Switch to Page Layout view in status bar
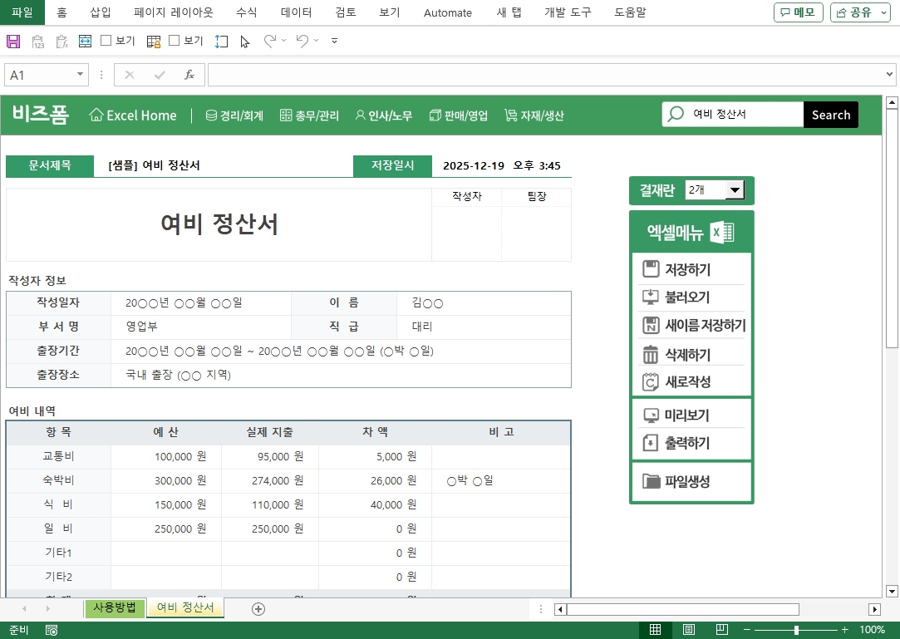 (x=689, y=630)
